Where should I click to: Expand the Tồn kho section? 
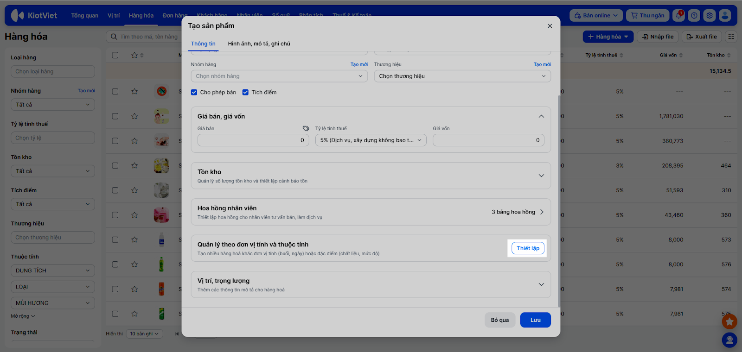[x=541, y=176]
